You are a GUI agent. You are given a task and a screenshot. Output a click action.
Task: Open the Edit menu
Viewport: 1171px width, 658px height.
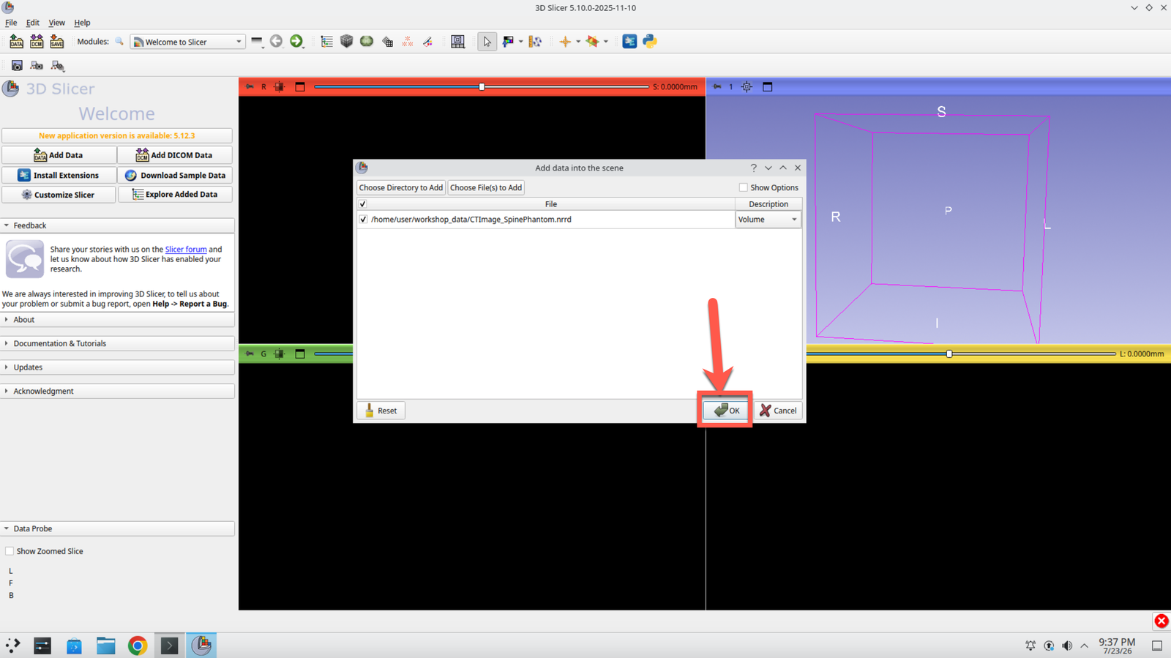(33, 23)
